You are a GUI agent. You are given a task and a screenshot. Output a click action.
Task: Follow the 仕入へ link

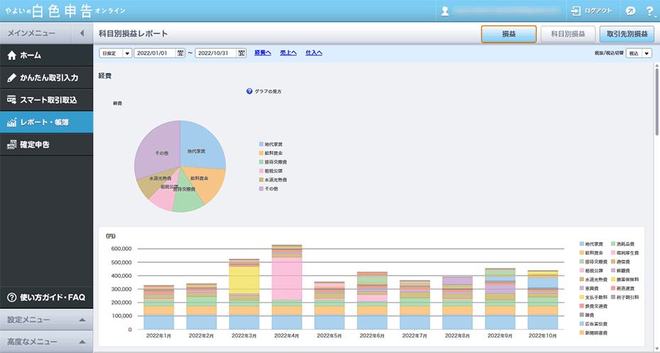(x=314, y=53)
